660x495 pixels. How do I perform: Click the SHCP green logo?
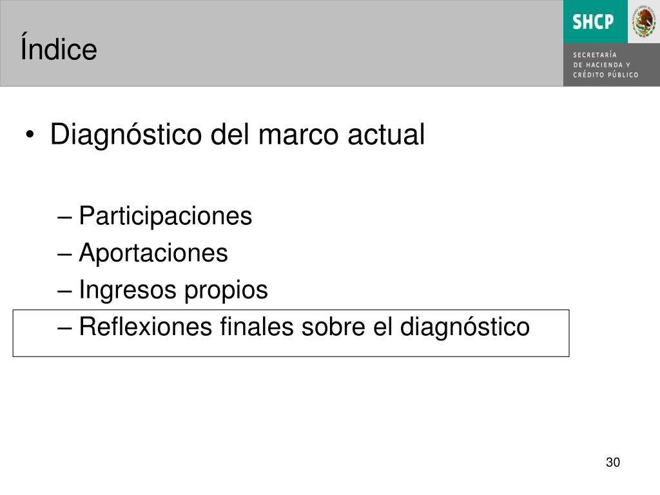coord(595,21)
